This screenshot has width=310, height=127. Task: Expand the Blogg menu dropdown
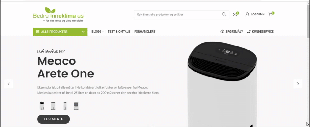tap(97, 32)
